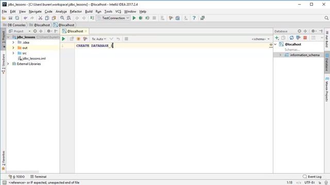Click the Run with Coverage icon
The height and width of the screenshot is (185, 330).
pyautogui.click(x=147, y=18)
